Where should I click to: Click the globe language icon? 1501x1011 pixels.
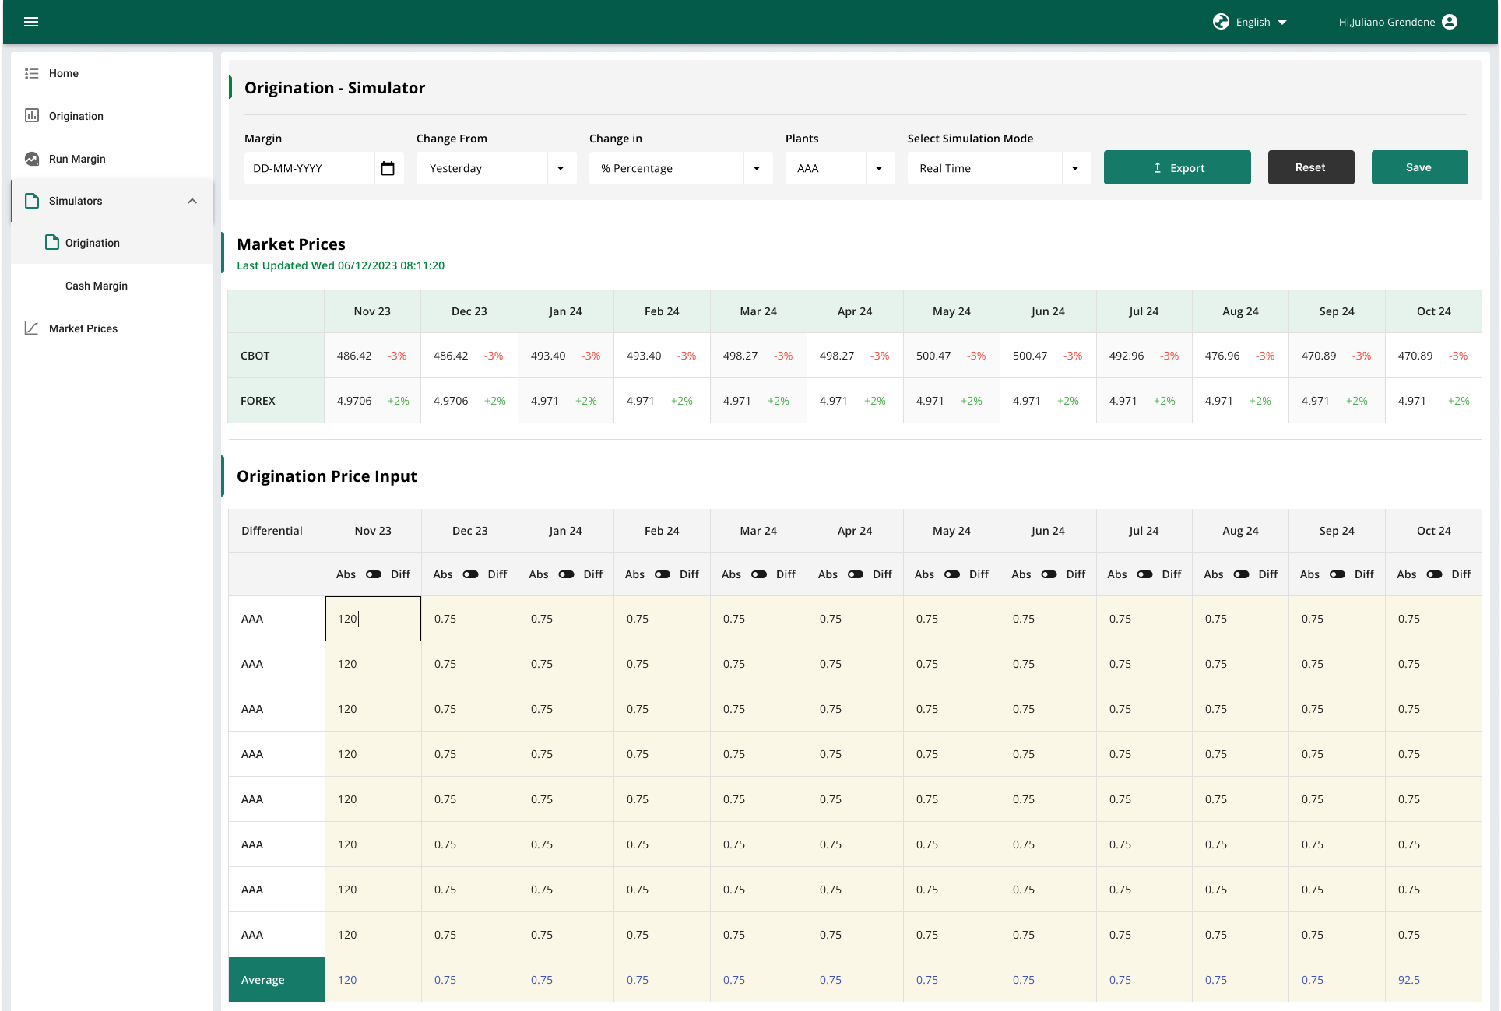click(x=1221, y=22)
